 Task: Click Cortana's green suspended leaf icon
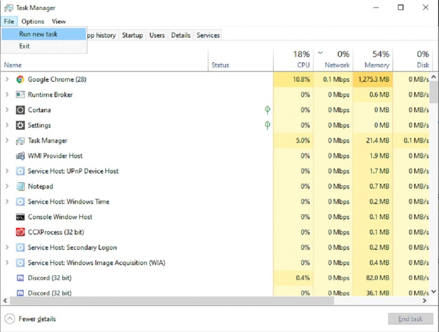coord(268,110)
